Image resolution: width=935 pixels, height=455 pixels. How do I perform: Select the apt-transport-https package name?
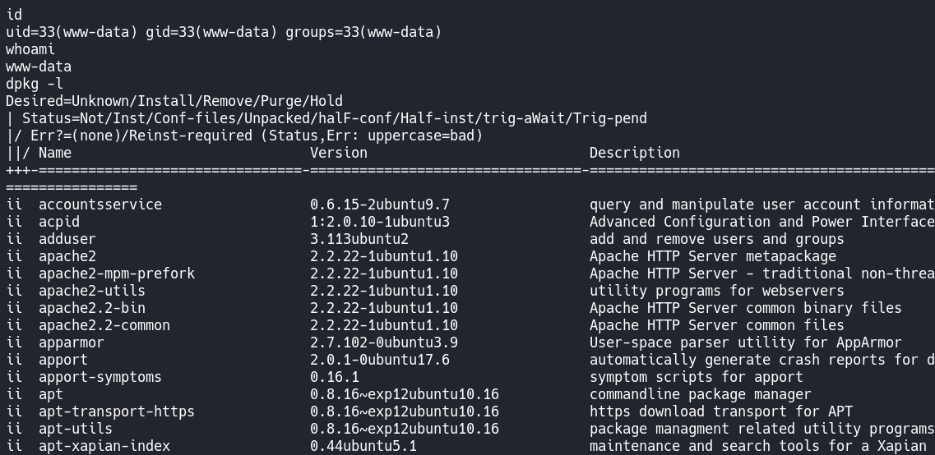click(x=117, y=411)
